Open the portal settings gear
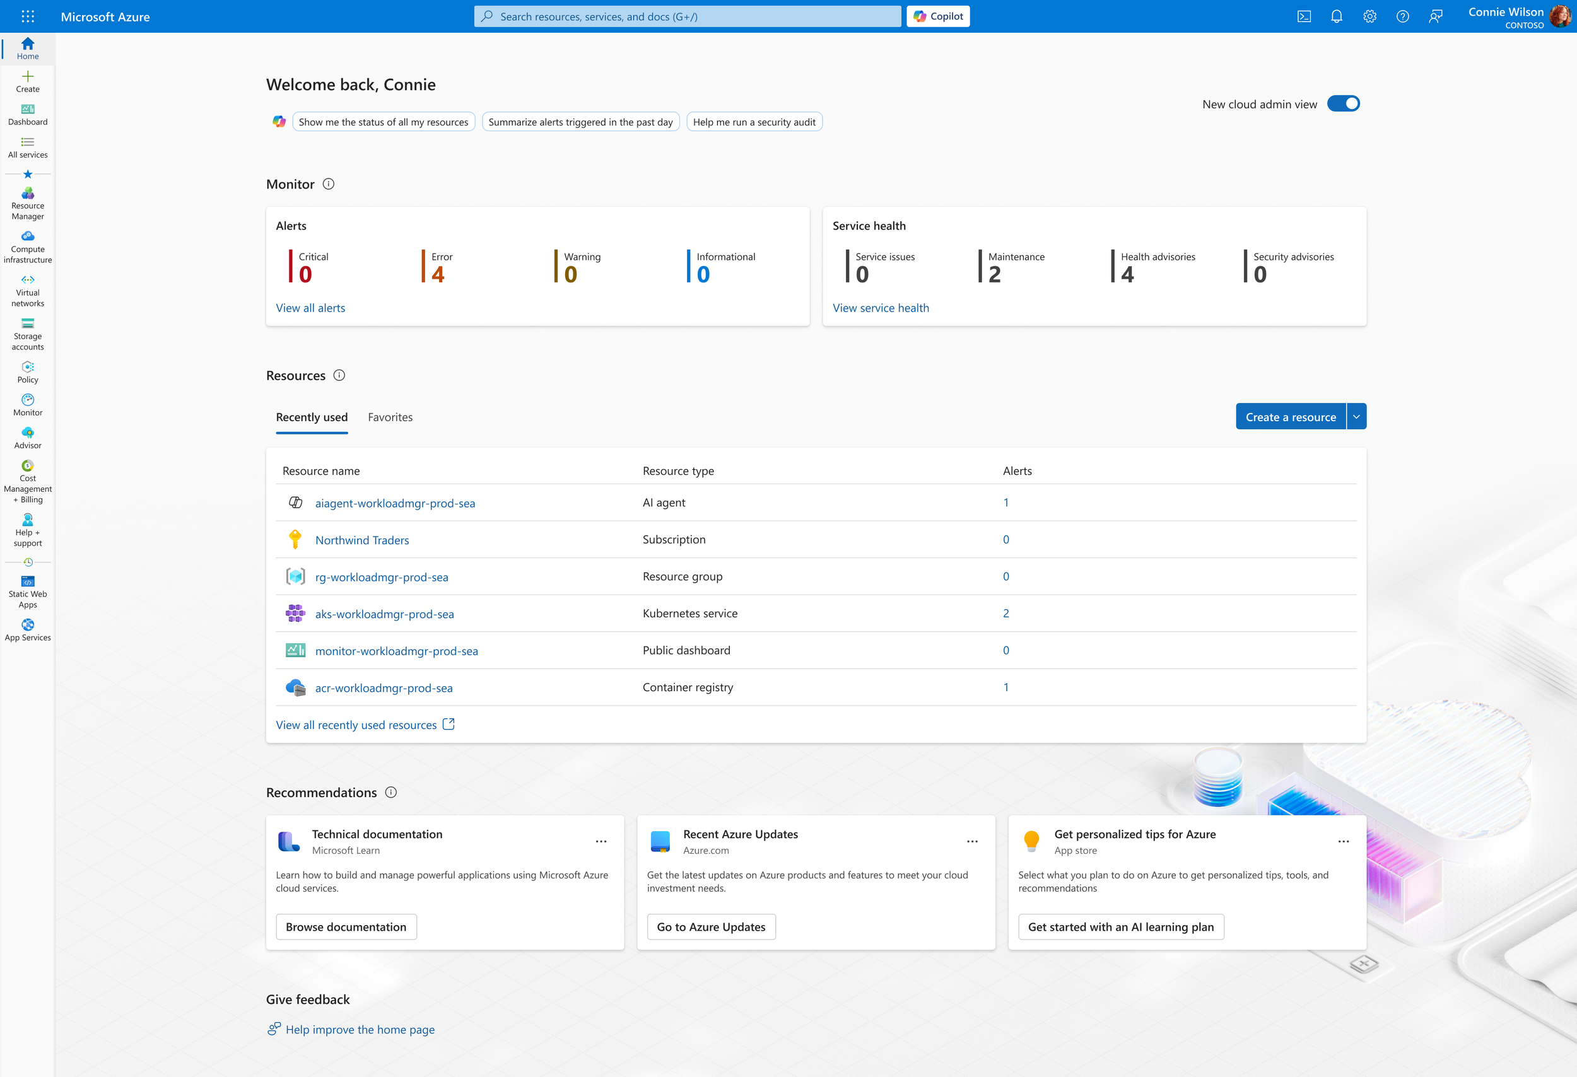Image resolution: width=1577 pixels, height=1077 pixels. pyautogui.click(x=1369, y=16)
